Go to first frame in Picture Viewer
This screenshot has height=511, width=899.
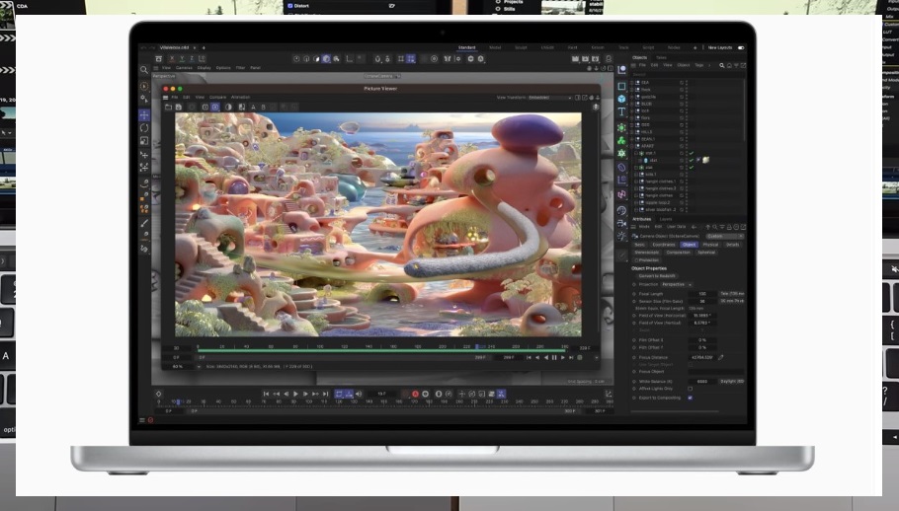(x=529, y=358)
